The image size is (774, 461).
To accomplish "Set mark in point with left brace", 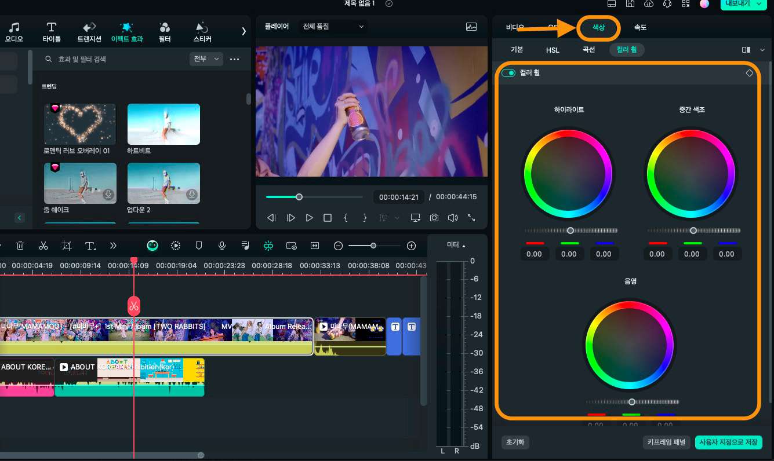I will pyautogui.click(x=346, y=218).
